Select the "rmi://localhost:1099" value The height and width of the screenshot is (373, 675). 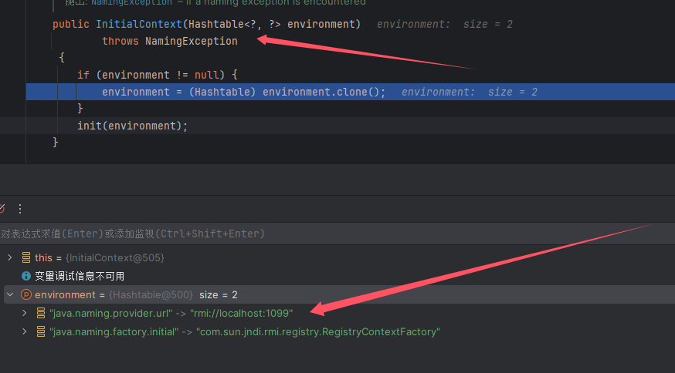[x=242, y=313]
